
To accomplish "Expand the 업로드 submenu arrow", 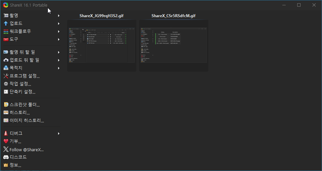I will click(59, 23).
